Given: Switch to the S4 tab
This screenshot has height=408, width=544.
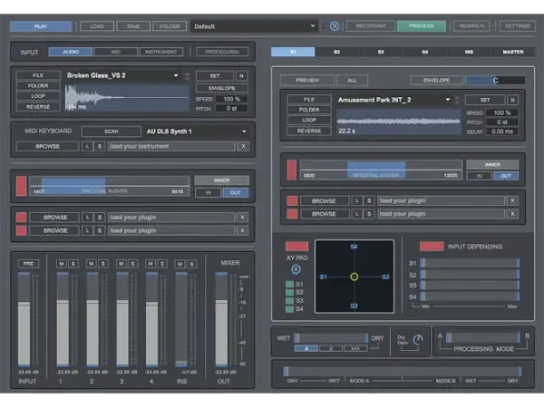Looking at the screenshot, I should click(425, 52).
